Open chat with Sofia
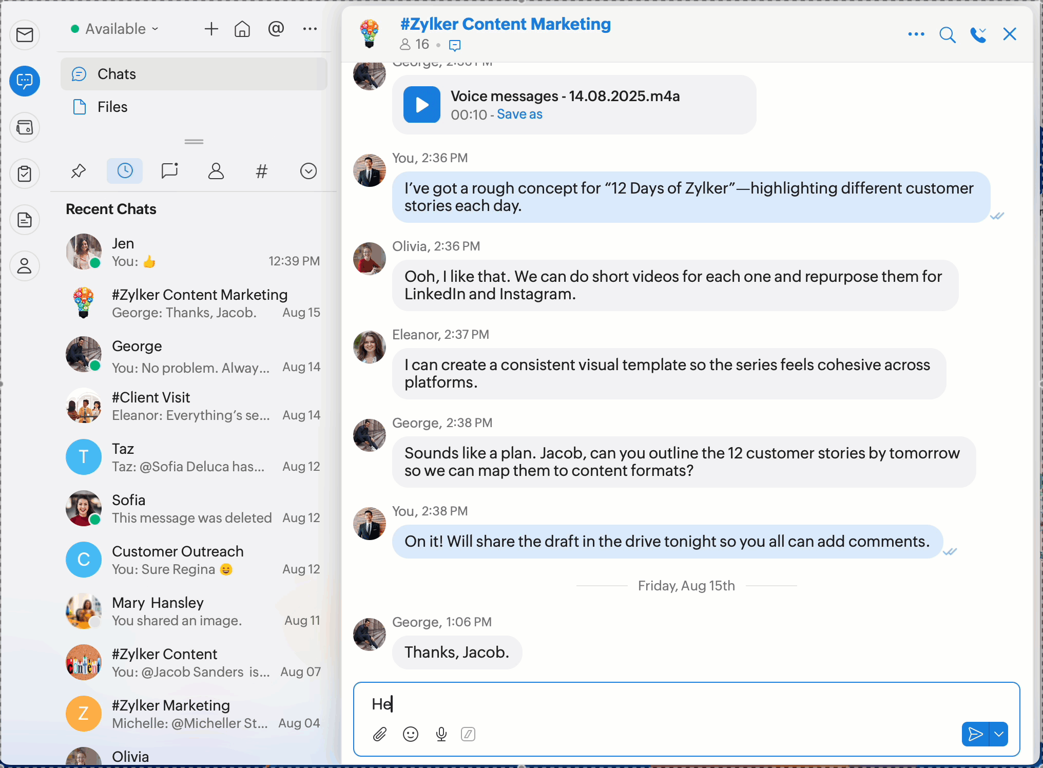The image size is (1043, 768). click(194, 509)
